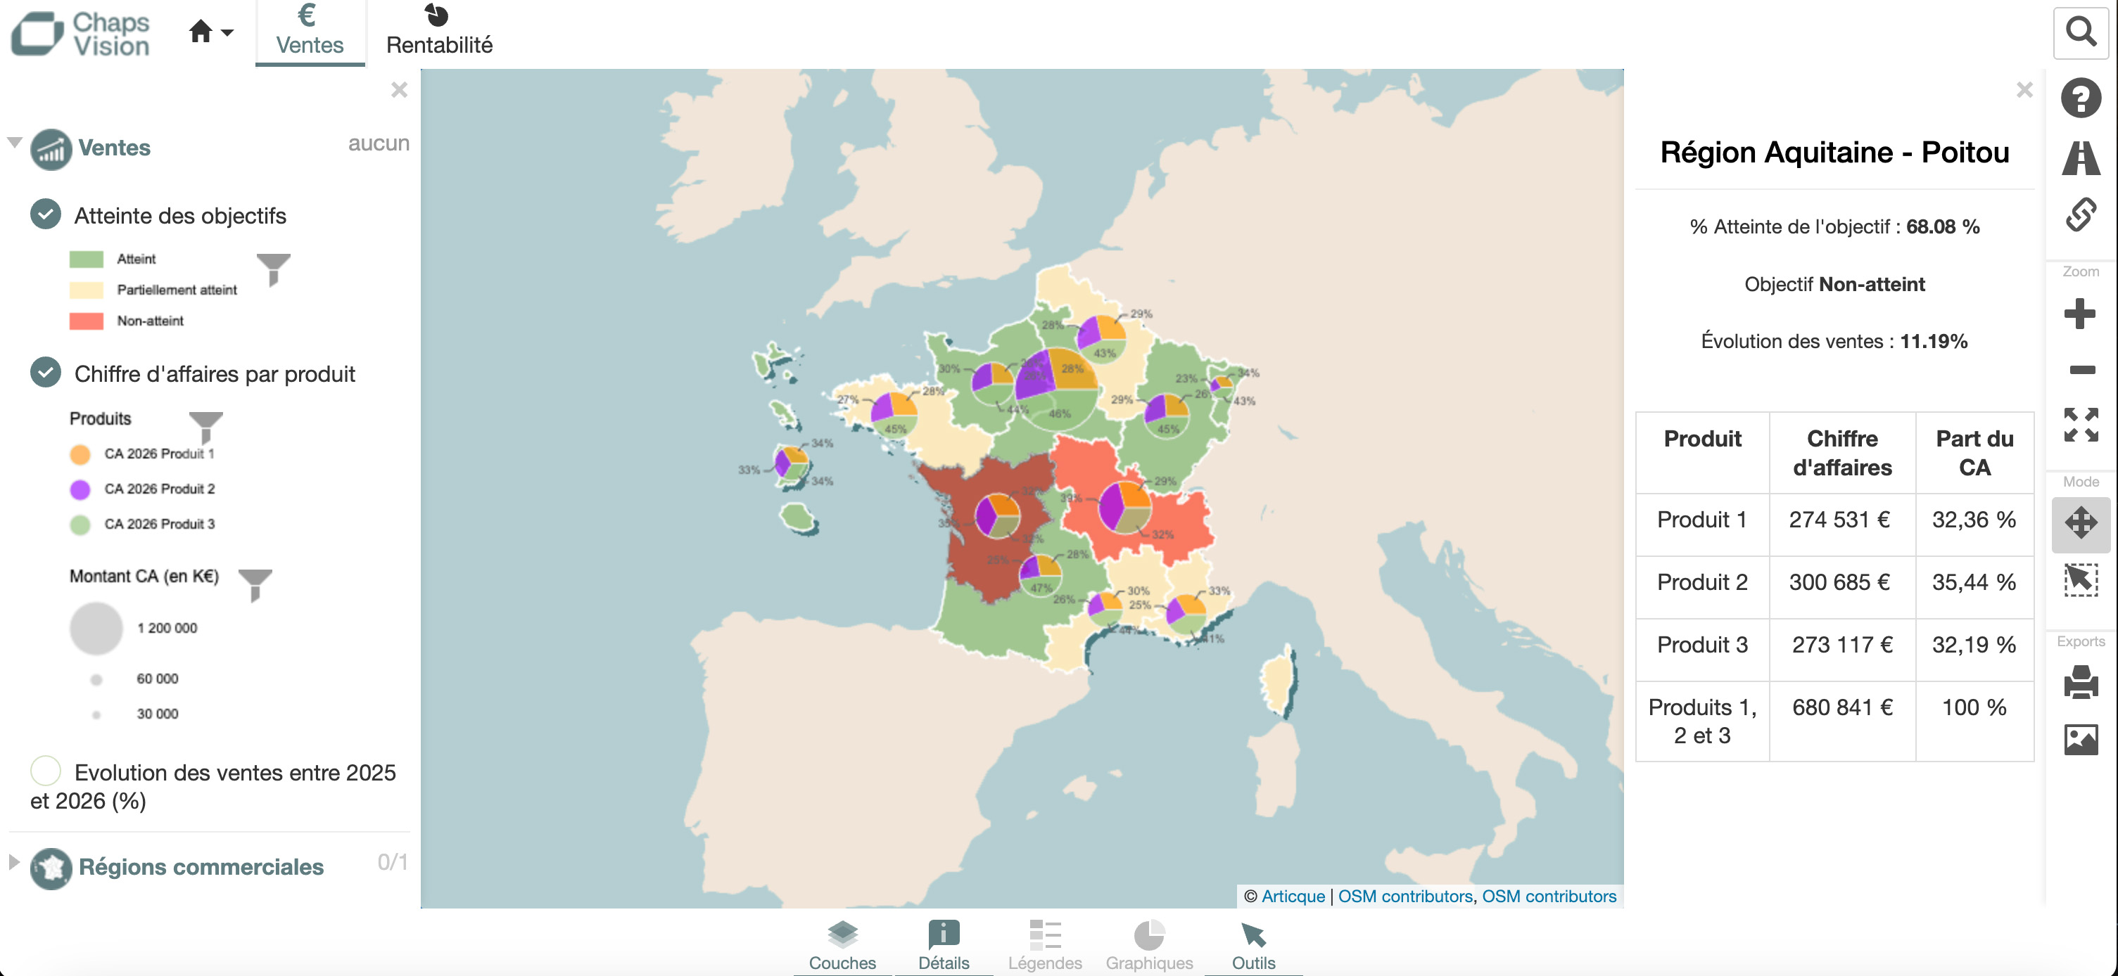
Task: Switch to the Rentabilité tab
Action: (439, 31)
